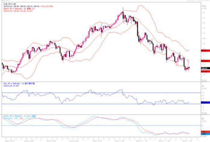Click the highest peak candlestick wick
210x142 pixels.
pos(123,8)
